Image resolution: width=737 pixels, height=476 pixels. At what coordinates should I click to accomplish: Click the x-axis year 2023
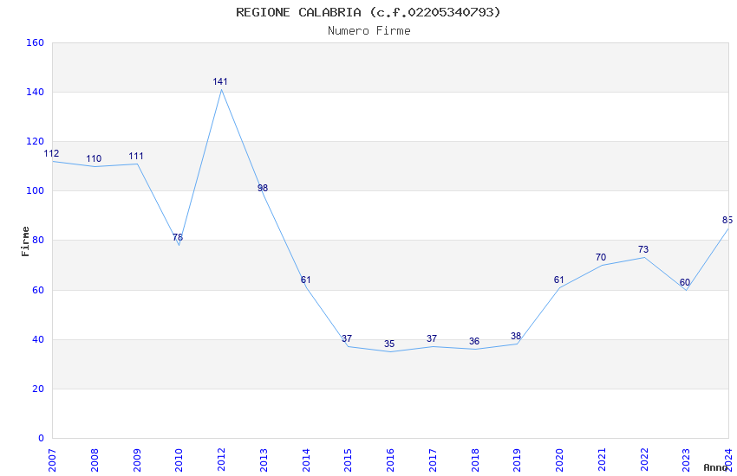point(686,460)
